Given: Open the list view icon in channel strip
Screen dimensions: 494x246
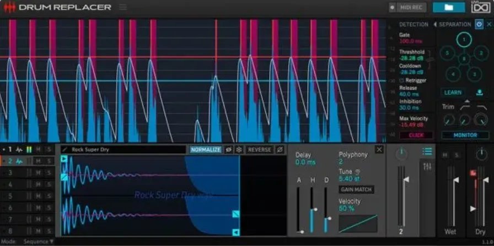Looking at the screenshot, I should 427,152.
